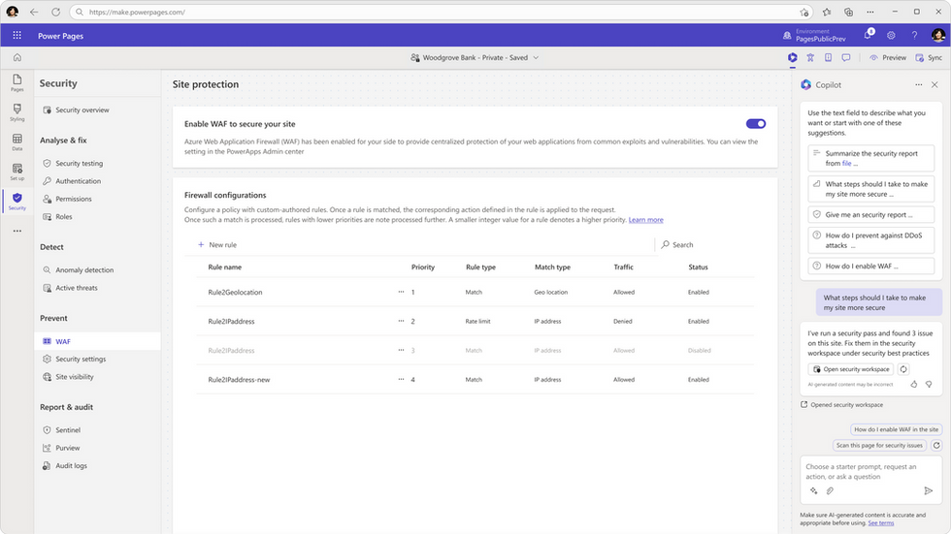The image size is (951, 534).
Task: Click the send arrow in Copilot chat
Action: (x=929, y=490)
